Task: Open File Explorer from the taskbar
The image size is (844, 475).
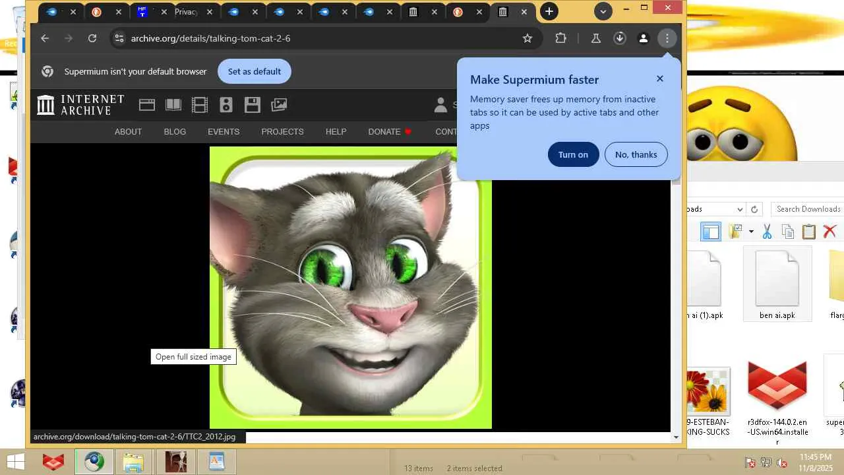Action: [x=134, y=462]
